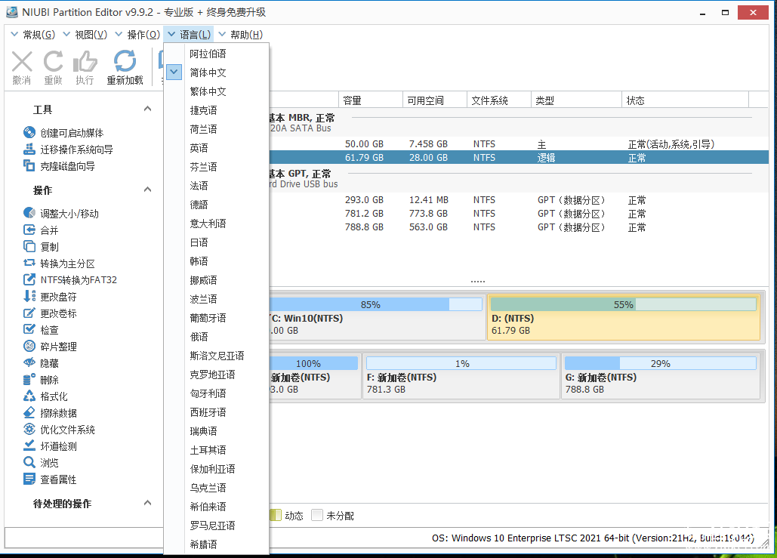This screenshot has height=558, width=777.
Task: Switch language to 德語
Action: (x=217, y=204)
